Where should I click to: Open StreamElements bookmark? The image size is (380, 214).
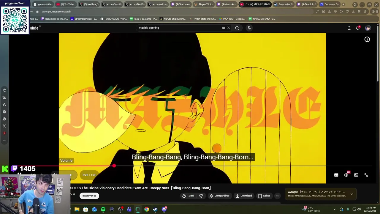(x=84, y=19)
